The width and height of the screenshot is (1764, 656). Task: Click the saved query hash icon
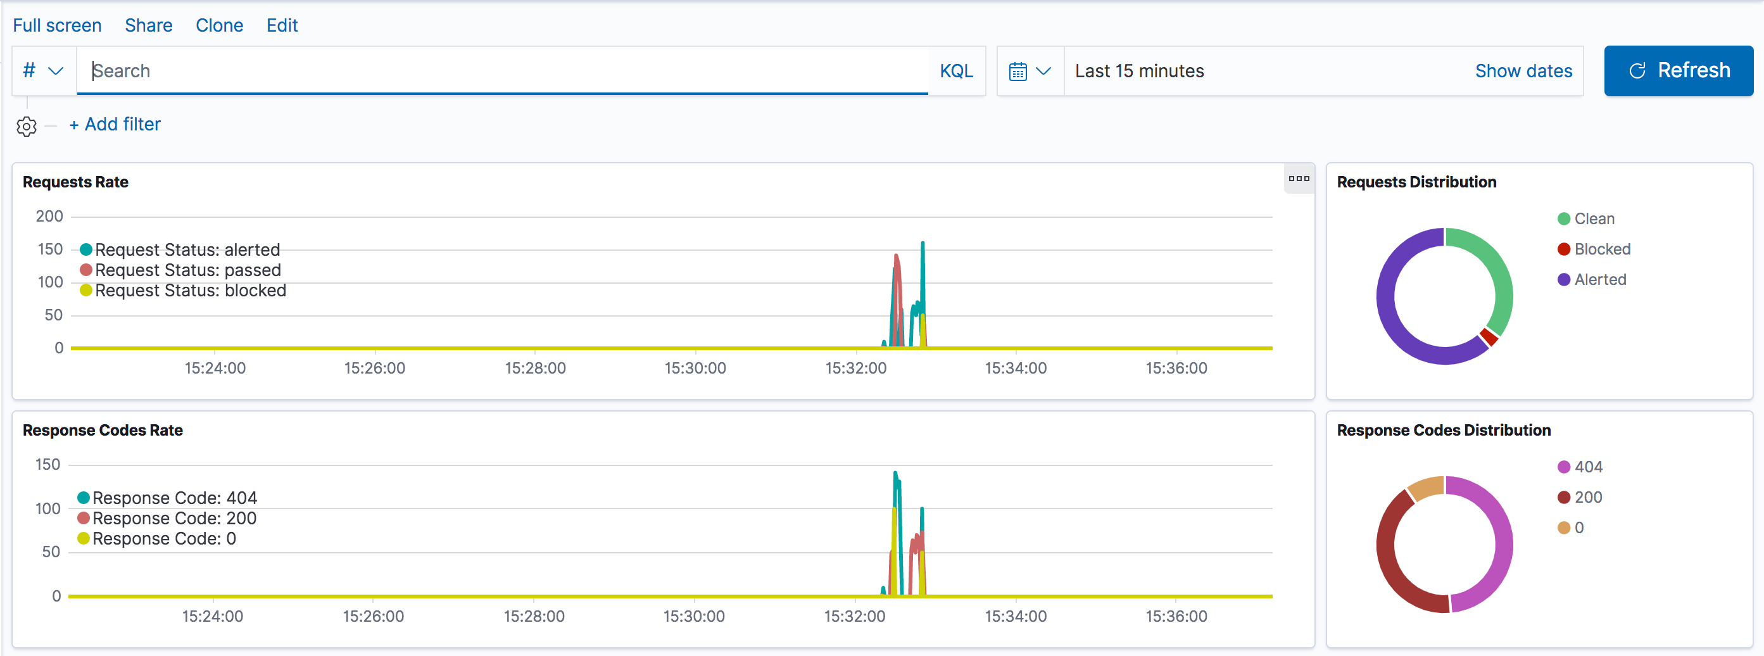(28, 70)
